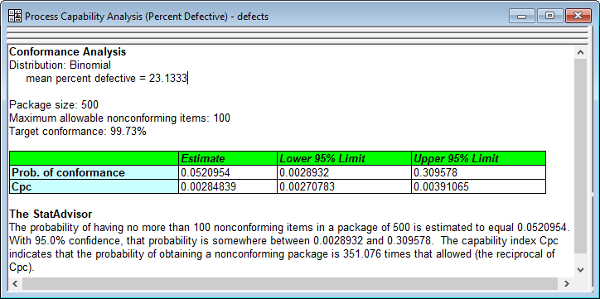Click the Cpc lower limit cell 0.00270783
This screenshot has width=600, height=299.
click(344, 186)
